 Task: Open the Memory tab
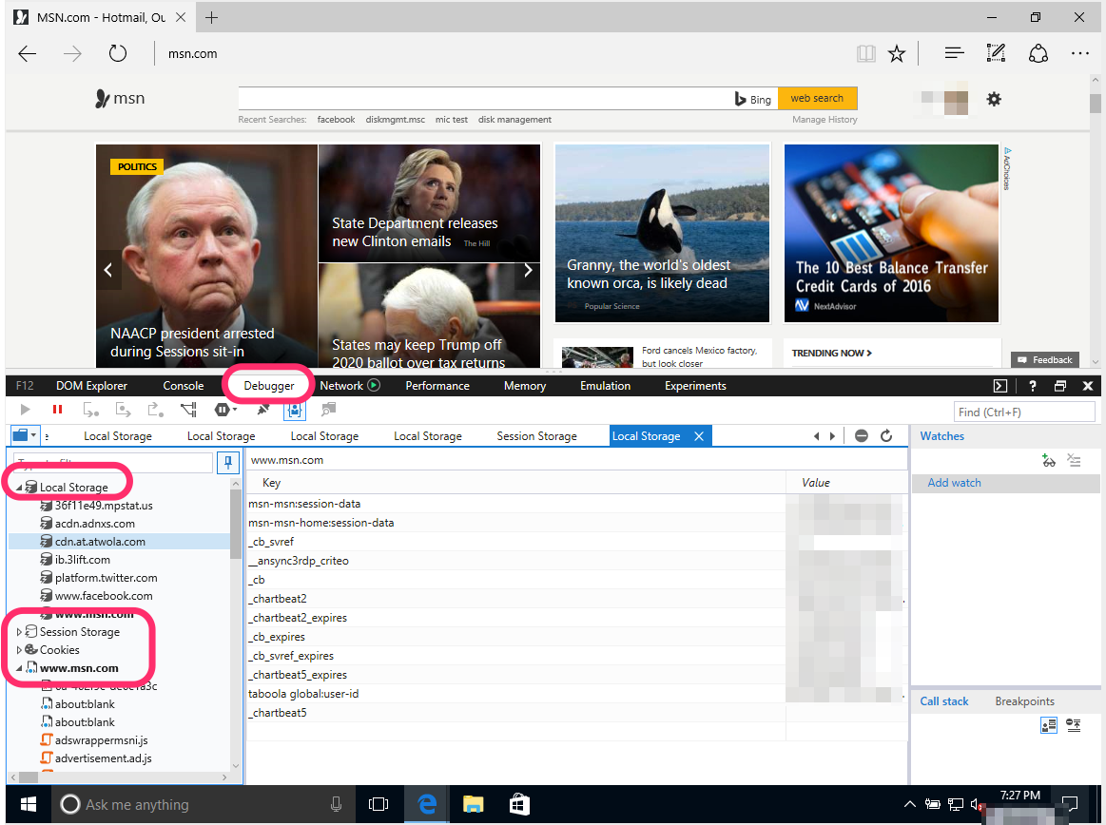pyautogui.click(x=525, y=386)
